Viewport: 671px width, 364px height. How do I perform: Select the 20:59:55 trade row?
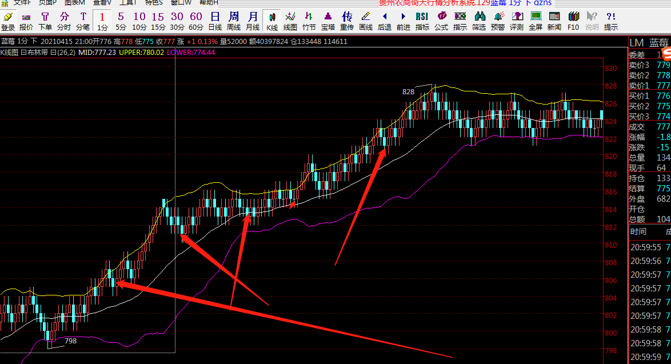[650, 247]
